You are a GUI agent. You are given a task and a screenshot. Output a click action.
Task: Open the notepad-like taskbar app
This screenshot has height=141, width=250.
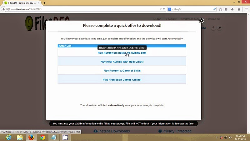click(54, 137)
